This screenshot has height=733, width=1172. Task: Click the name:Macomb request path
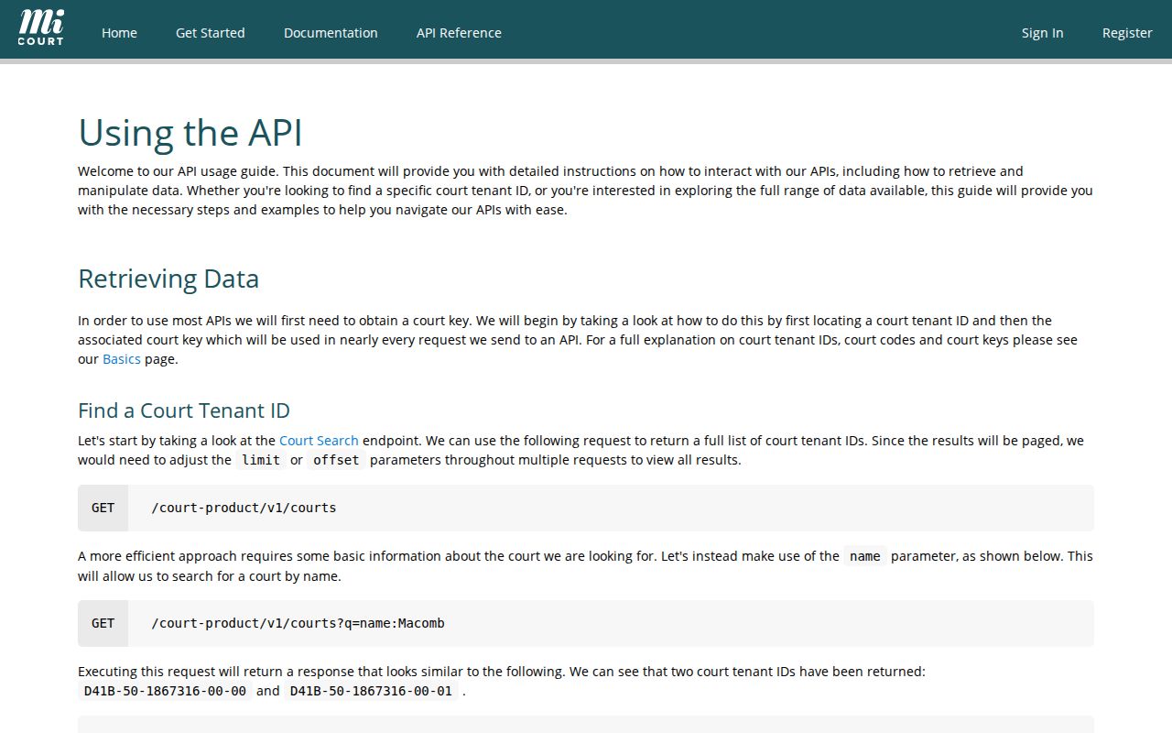tap(298, 623)
